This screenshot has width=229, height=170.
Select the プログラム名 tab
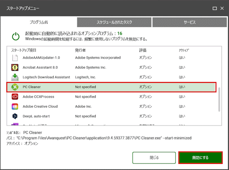39,22
